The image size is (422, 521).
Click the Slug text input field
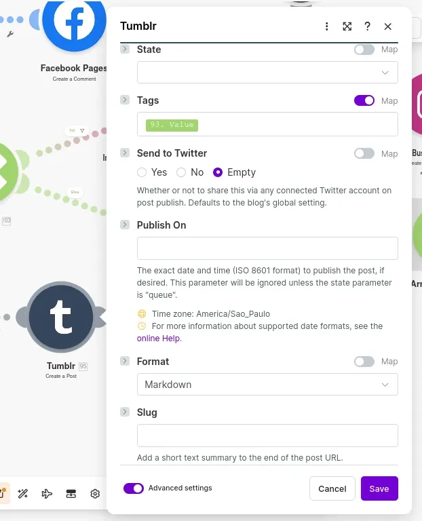tap(267, 436)
